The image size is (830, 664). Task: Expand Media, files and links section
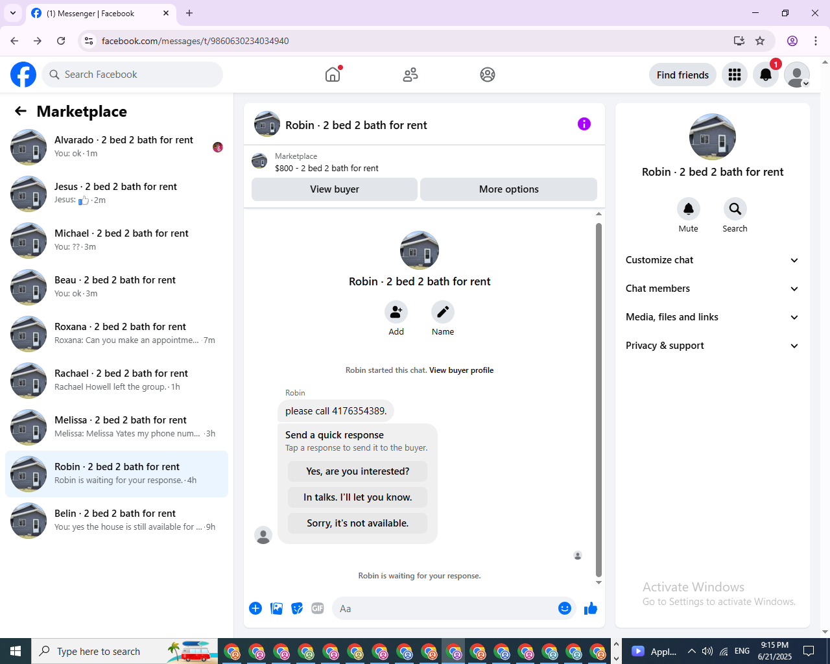pyautogui.click(x=713, y=317)
